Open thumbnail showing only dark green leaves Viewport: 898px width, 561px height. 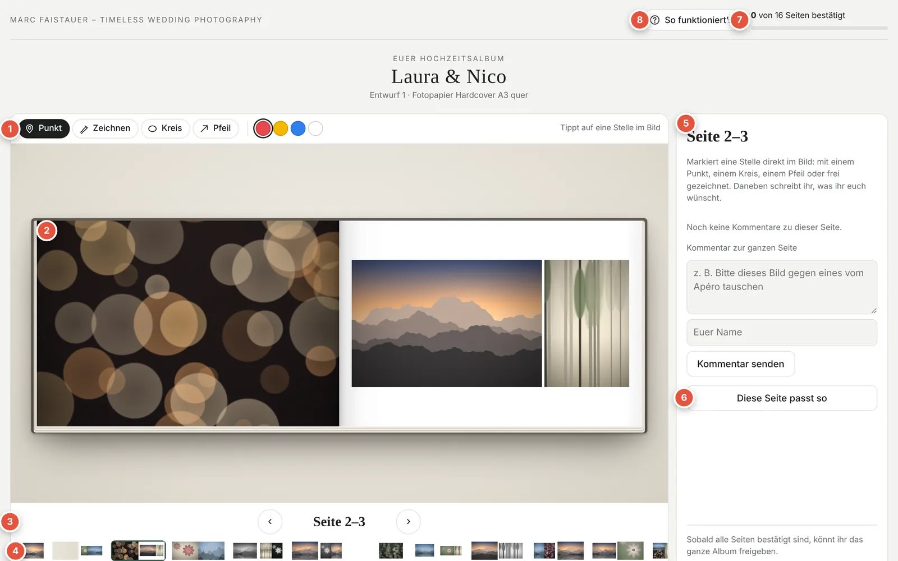[391, 551]
